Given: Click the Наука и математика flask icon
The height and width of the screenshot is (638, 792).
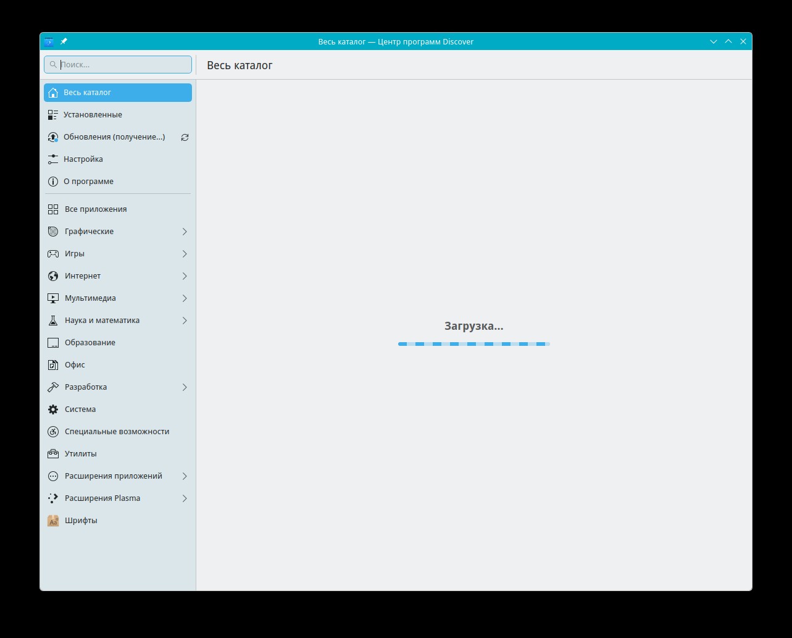Looking at the screenshot, I should pos(53,321).
